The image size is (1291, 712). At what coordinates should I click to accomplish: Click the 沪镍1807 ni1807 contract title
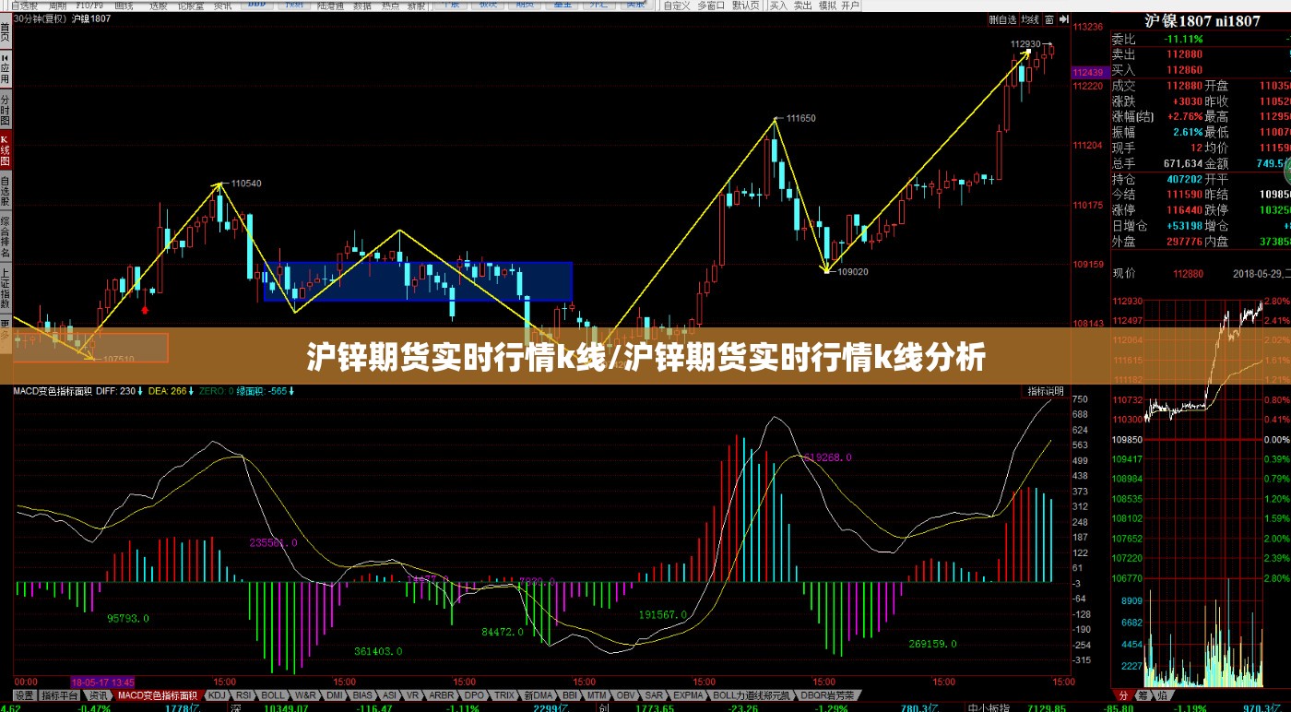(1202, 20)
